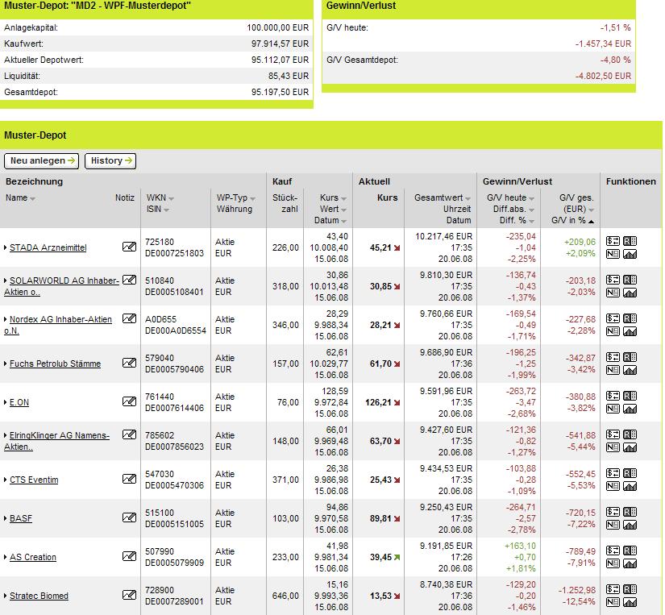Open the CTS Eventim link
The width and height of the screenshot is (665, 615).
34,480
